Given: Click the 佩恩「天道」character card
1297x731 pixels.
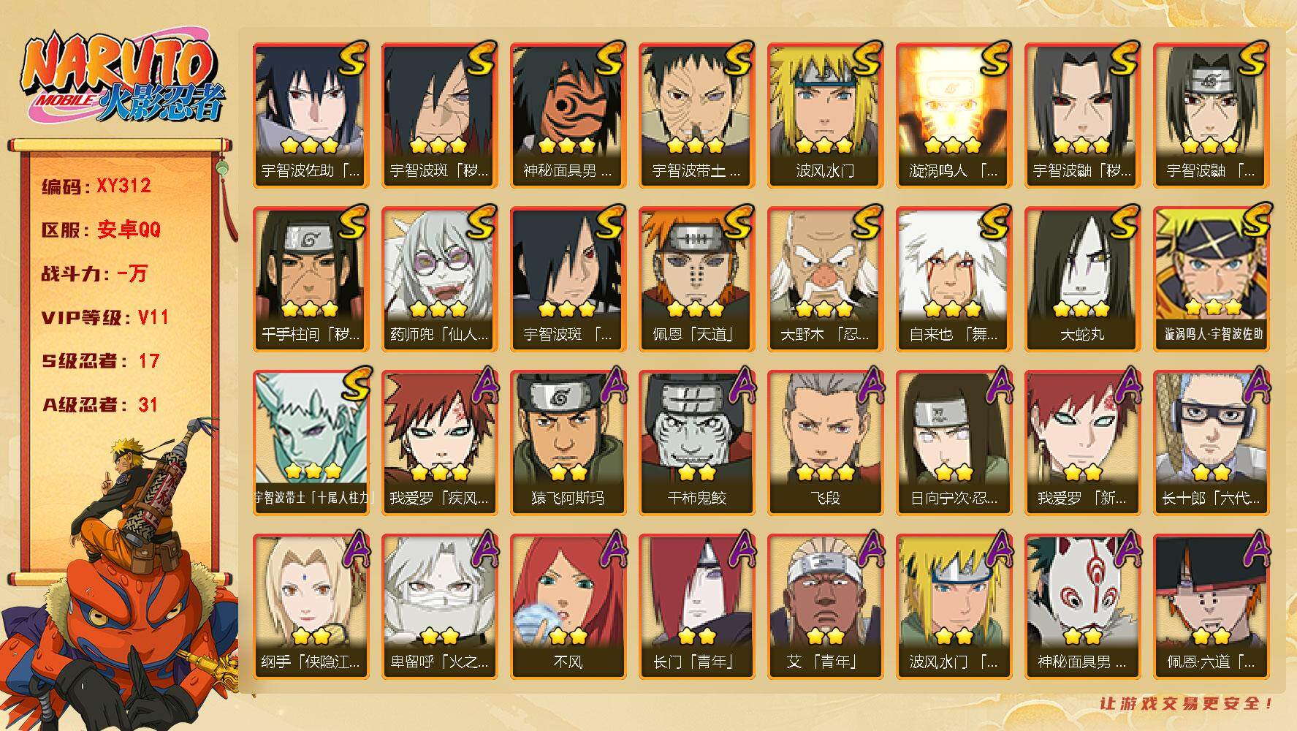Looking at the screenshot, I should (x=696, y=279).
